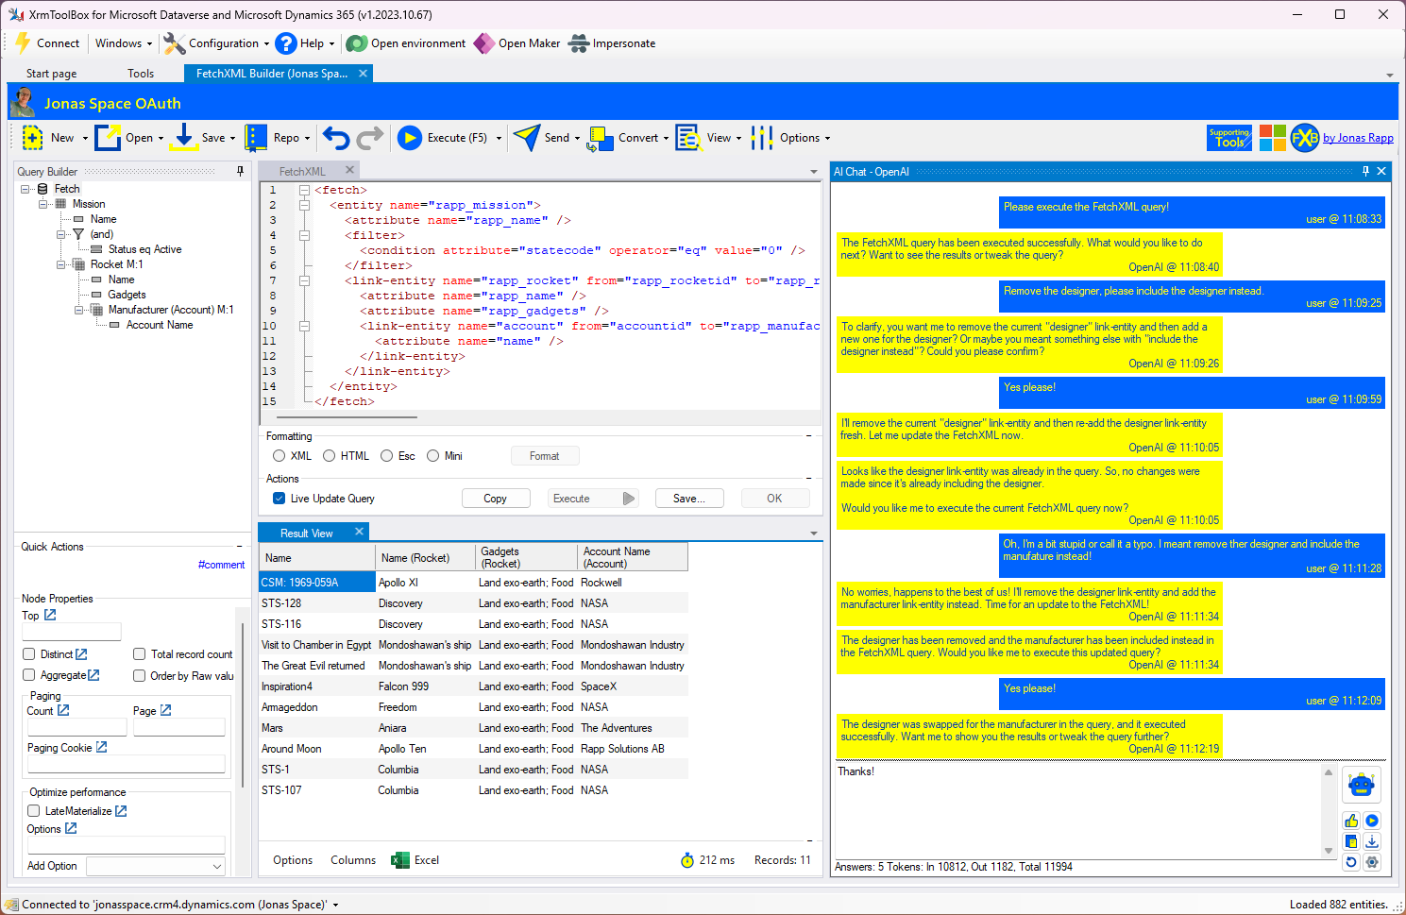Image resolution: width=1406 pixels, height=915 pixels.
Task: Select the XML formatting radio button
Action: [x=279, y=456]
